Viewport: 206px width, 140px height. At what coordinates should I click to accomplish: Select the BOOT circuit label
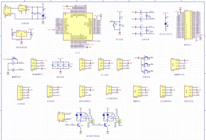[16, 78]
